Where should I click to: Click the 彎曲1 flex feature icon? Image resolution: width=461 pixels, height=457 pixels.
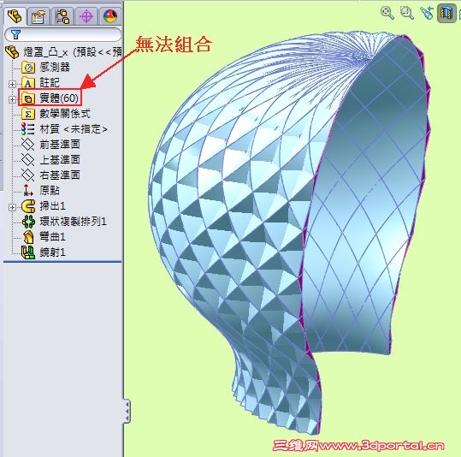click(28, 237)
